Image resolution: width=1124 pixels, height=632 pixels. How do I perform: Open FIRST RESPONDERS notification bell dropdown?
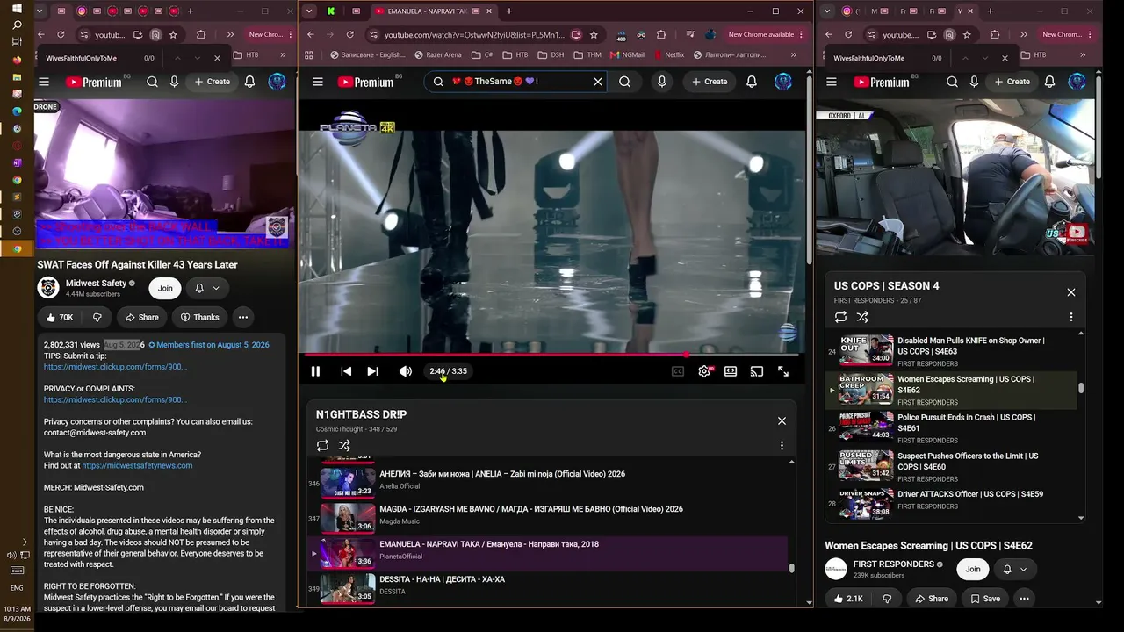tap(1015, 569)
